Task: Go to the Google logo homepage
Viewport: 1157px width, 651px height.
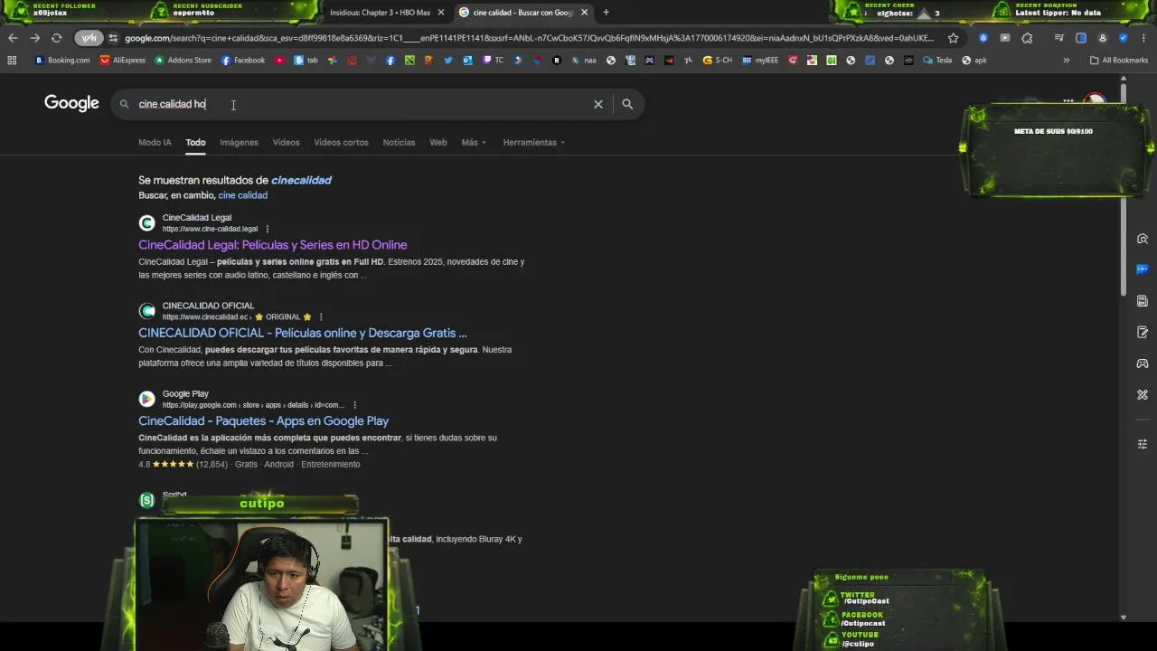Action: point(71,103)
